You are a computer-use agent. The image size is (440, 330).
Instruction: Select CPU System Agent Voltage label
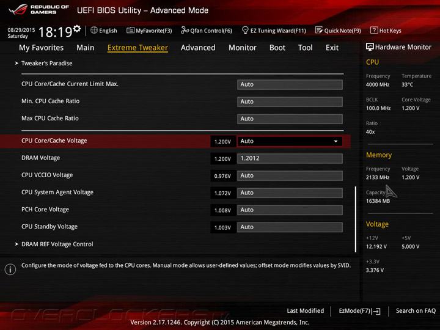coord(57,193)
